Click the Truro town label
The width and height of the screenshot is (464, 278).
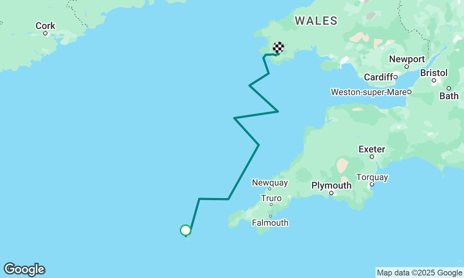point(271,198)
